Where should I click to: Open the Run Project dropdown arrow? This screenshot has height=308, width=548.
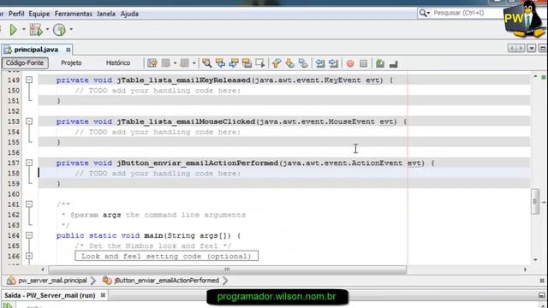24,29
